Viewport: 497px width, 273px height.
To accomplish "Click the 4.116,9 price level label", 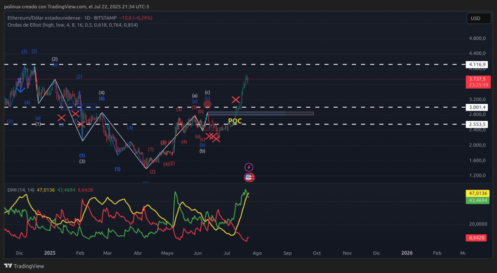I will [475, 64].
